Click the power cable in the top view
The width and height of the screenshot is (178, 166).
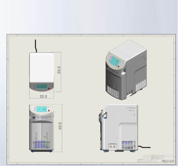pos(36,46)
